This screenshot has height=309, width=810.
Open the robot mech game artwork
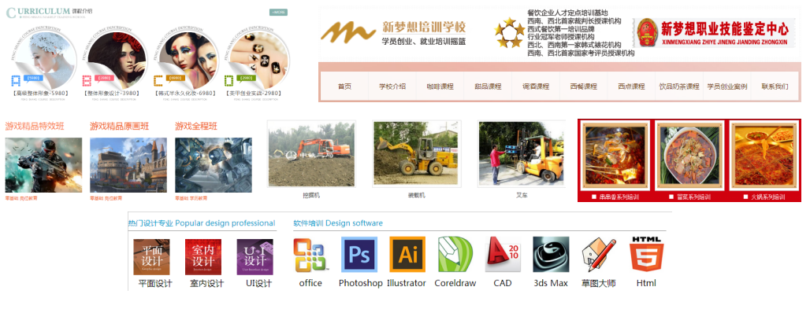point(214,165)
